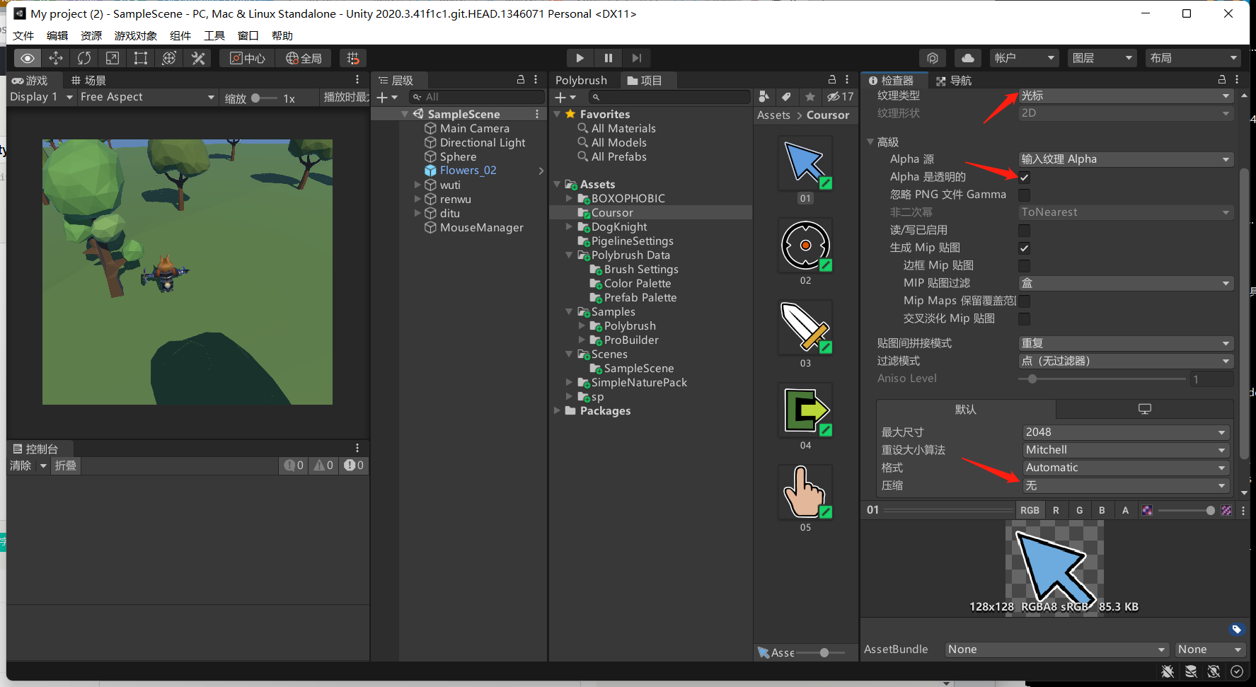Select the sword cursor thumbnail 03

[x=805, y=328]
